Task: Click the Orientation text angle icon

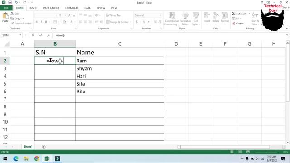Action: click(97, 15)
